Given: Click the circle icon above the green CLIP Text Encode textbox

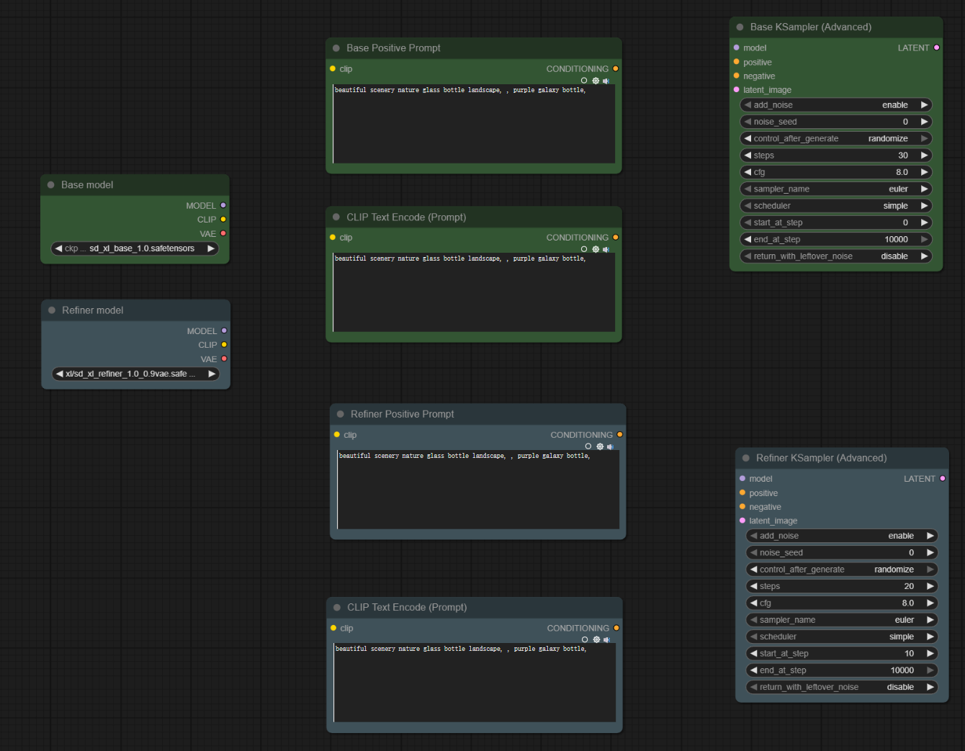Looking at the screenshot, I should (x=584, y=249).
